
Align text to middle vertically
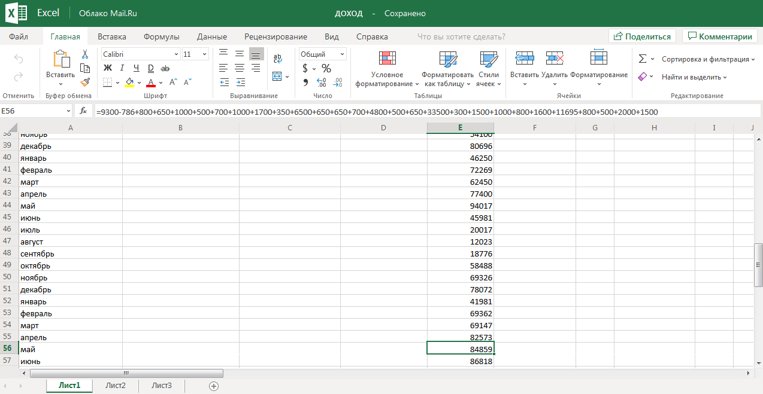(240, 54)
